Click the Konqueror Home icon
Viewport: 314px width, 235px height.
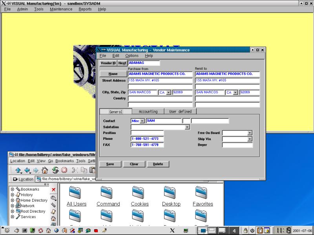click(x=45, y=170)
